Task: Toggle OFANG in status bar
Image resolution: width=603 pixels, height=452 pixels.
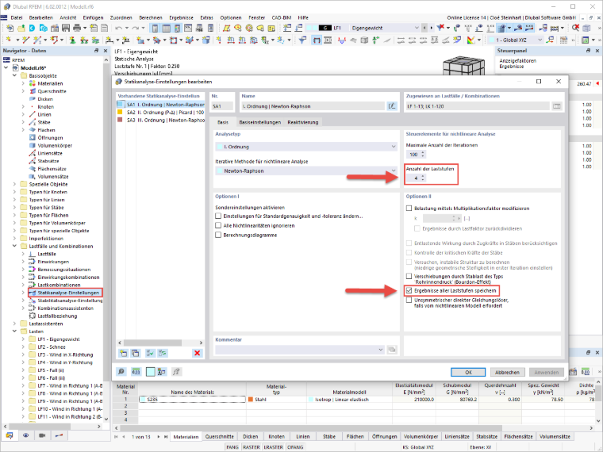Action: 295,447
